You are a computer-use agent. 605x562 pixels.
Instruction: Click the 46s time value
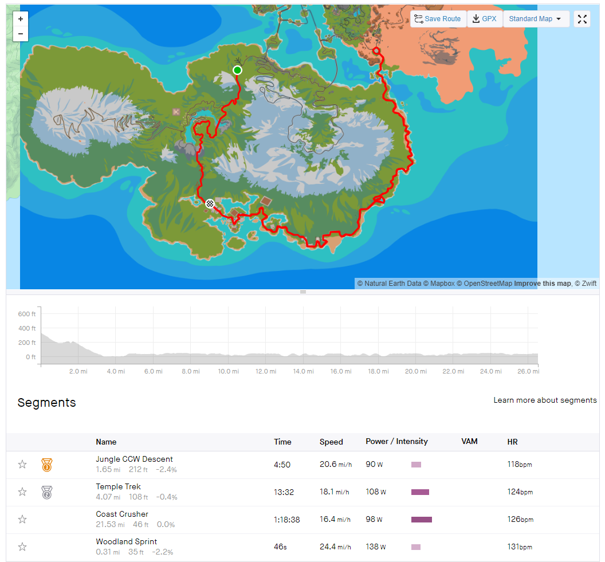[280, 547]
